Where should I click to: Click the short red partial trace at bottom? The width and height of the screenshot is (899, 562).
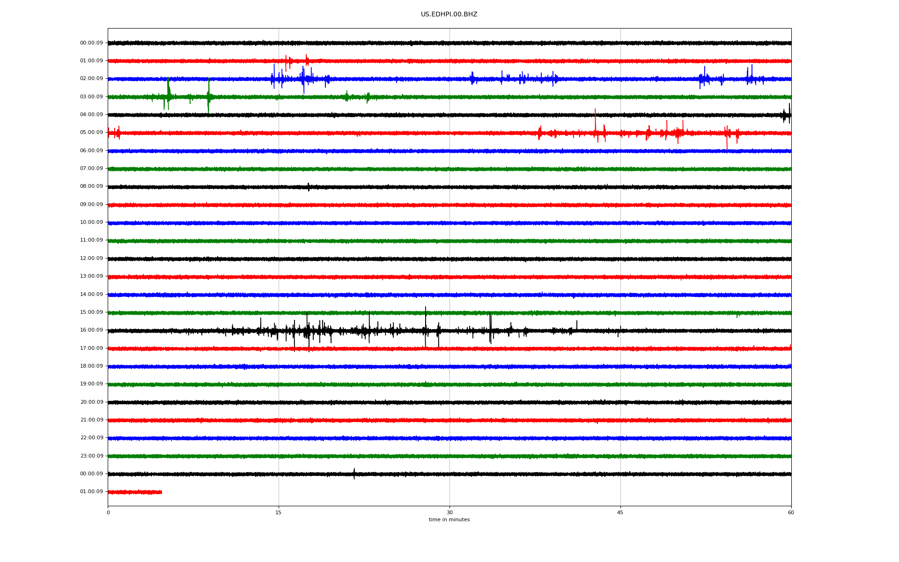pyautogui.click(x=135, y=492)
